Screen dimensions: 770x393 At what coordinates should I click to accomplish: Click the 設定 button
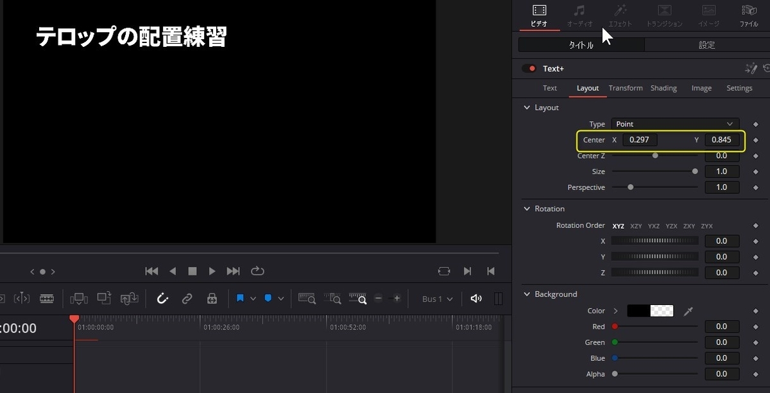click(706, 45)
